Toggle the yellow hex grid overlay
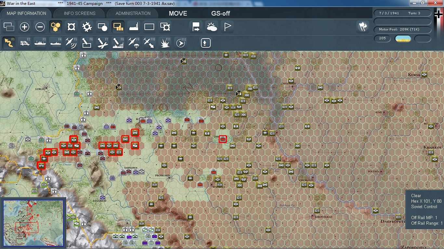 click(x=56, y=27)
